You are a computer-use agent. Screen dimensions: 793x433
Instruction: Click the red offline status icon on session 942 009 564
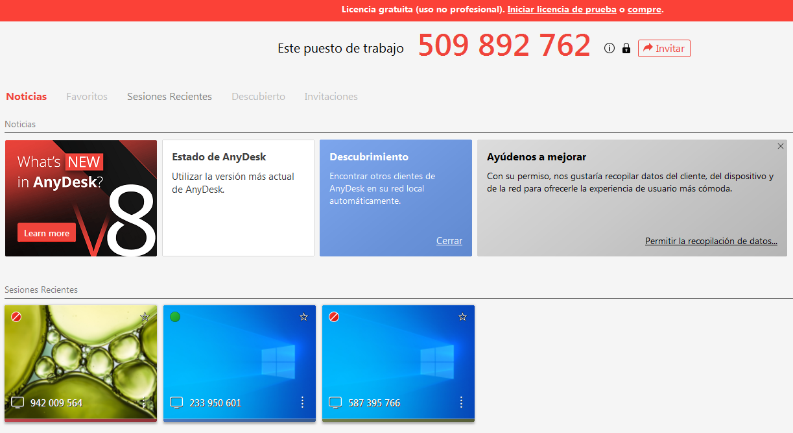pyautogui.click(x=16, y=317)
